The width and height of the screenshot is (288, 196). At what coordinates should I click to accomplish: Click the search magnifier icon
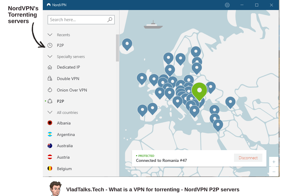(x=110, y=20)
